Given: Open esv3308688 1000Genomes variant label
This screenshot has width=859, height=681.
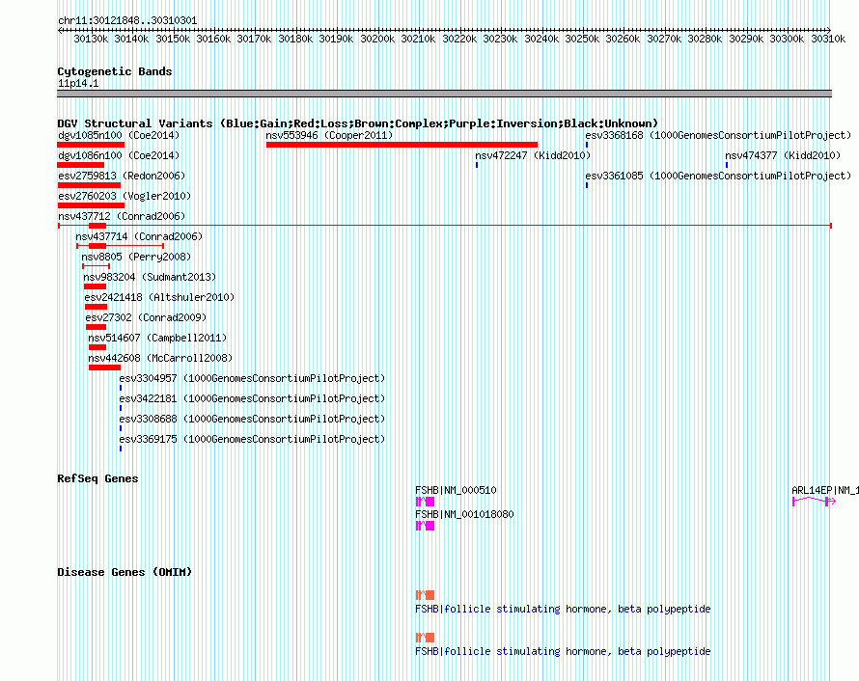Looking at the screenshot, I should [x=252, y=419].
